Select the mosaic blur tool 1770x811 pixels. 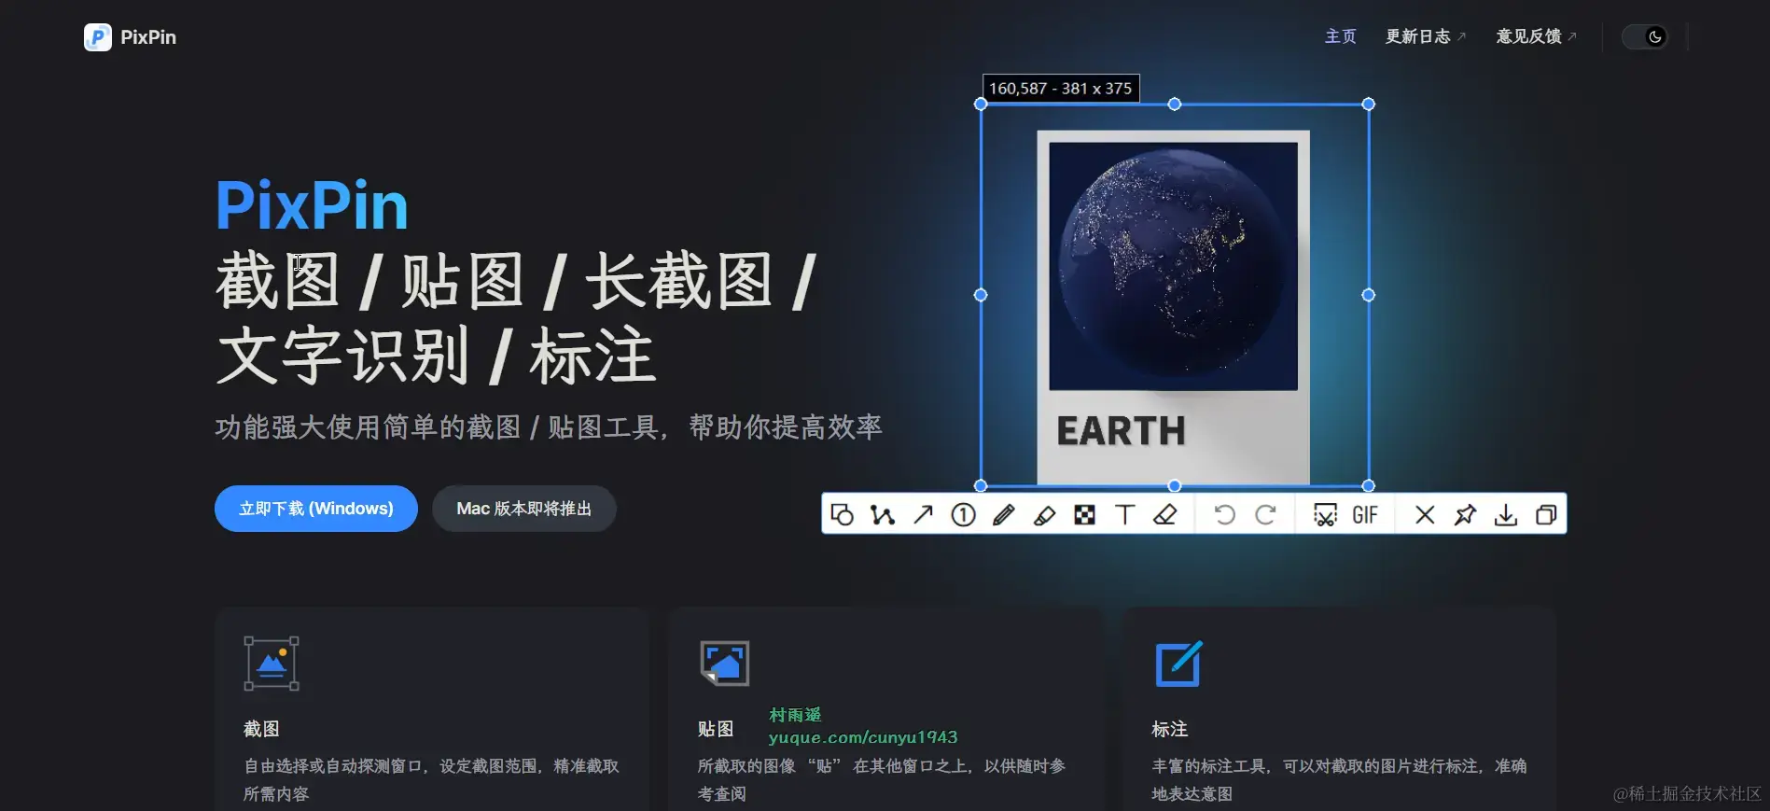point(1084,514)
